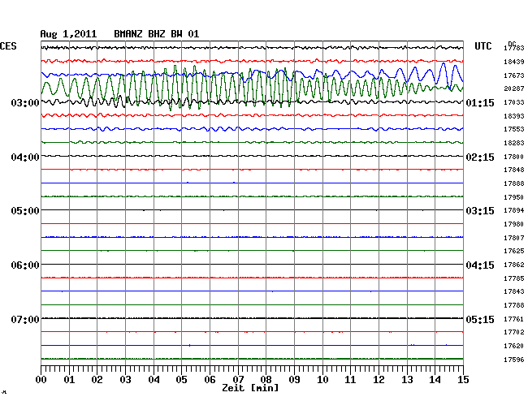Click the offset value "17785"

tap(514, 278)
